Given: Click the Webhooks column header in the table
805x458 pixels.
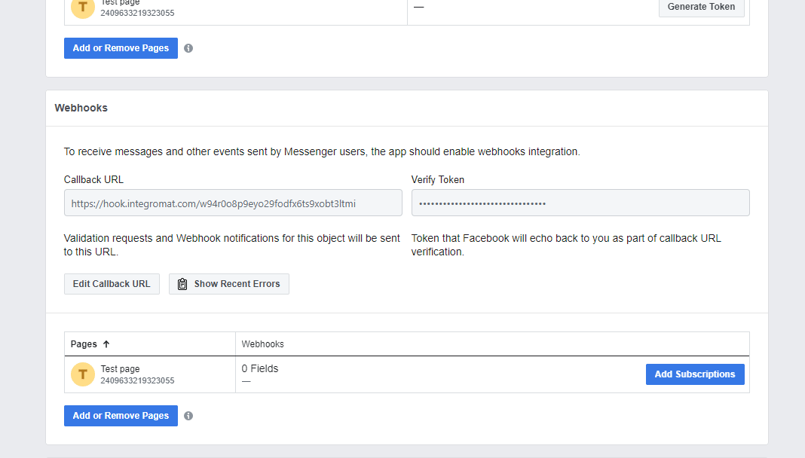Looking at the screenshot, I should coord(262,344).
